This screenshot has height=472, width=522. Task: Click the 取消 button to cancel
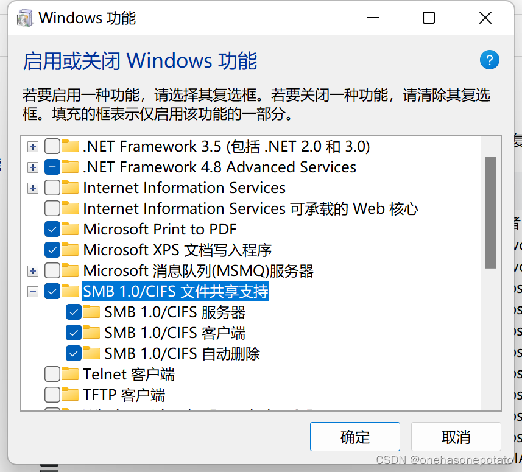point(456,437)
